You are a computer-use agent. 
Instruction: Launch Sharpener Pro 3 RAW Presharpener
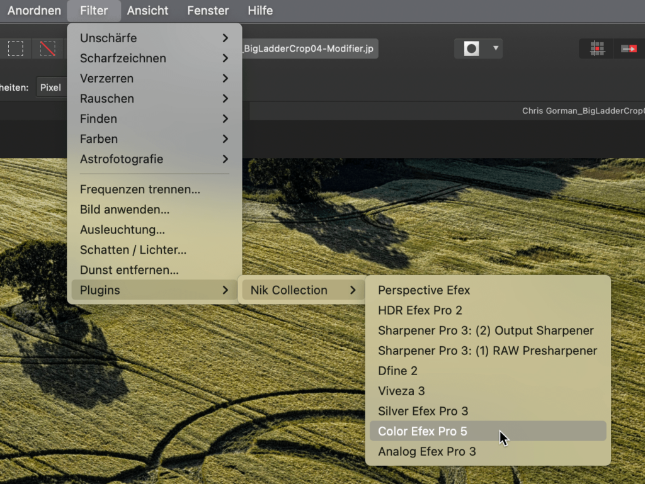488,350
